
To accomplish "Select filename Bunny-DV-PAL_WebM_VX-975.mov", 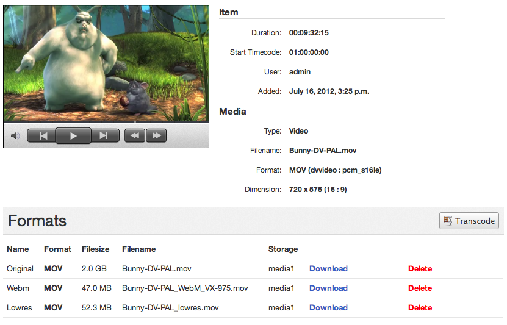I will (x=185, y=288).
